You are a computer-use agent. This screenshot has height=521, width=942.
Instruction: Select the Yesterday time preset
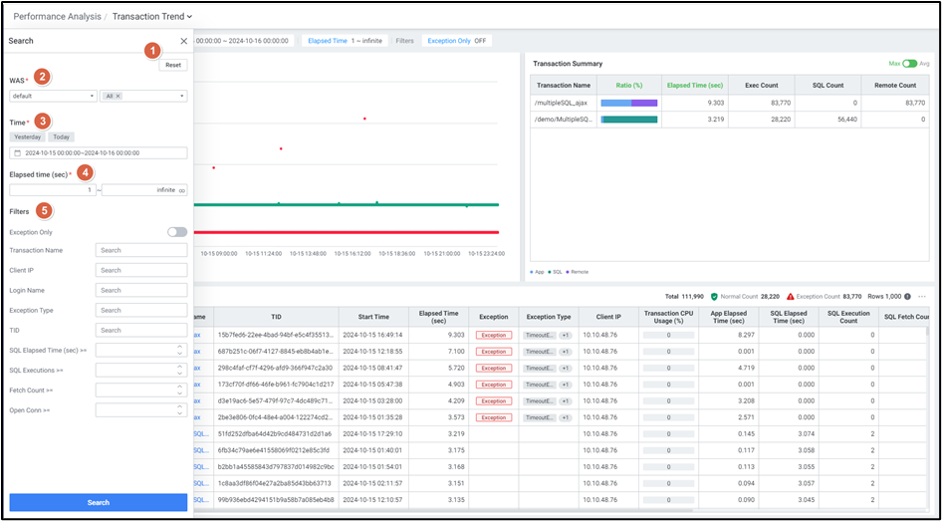[x=28, y=136]
